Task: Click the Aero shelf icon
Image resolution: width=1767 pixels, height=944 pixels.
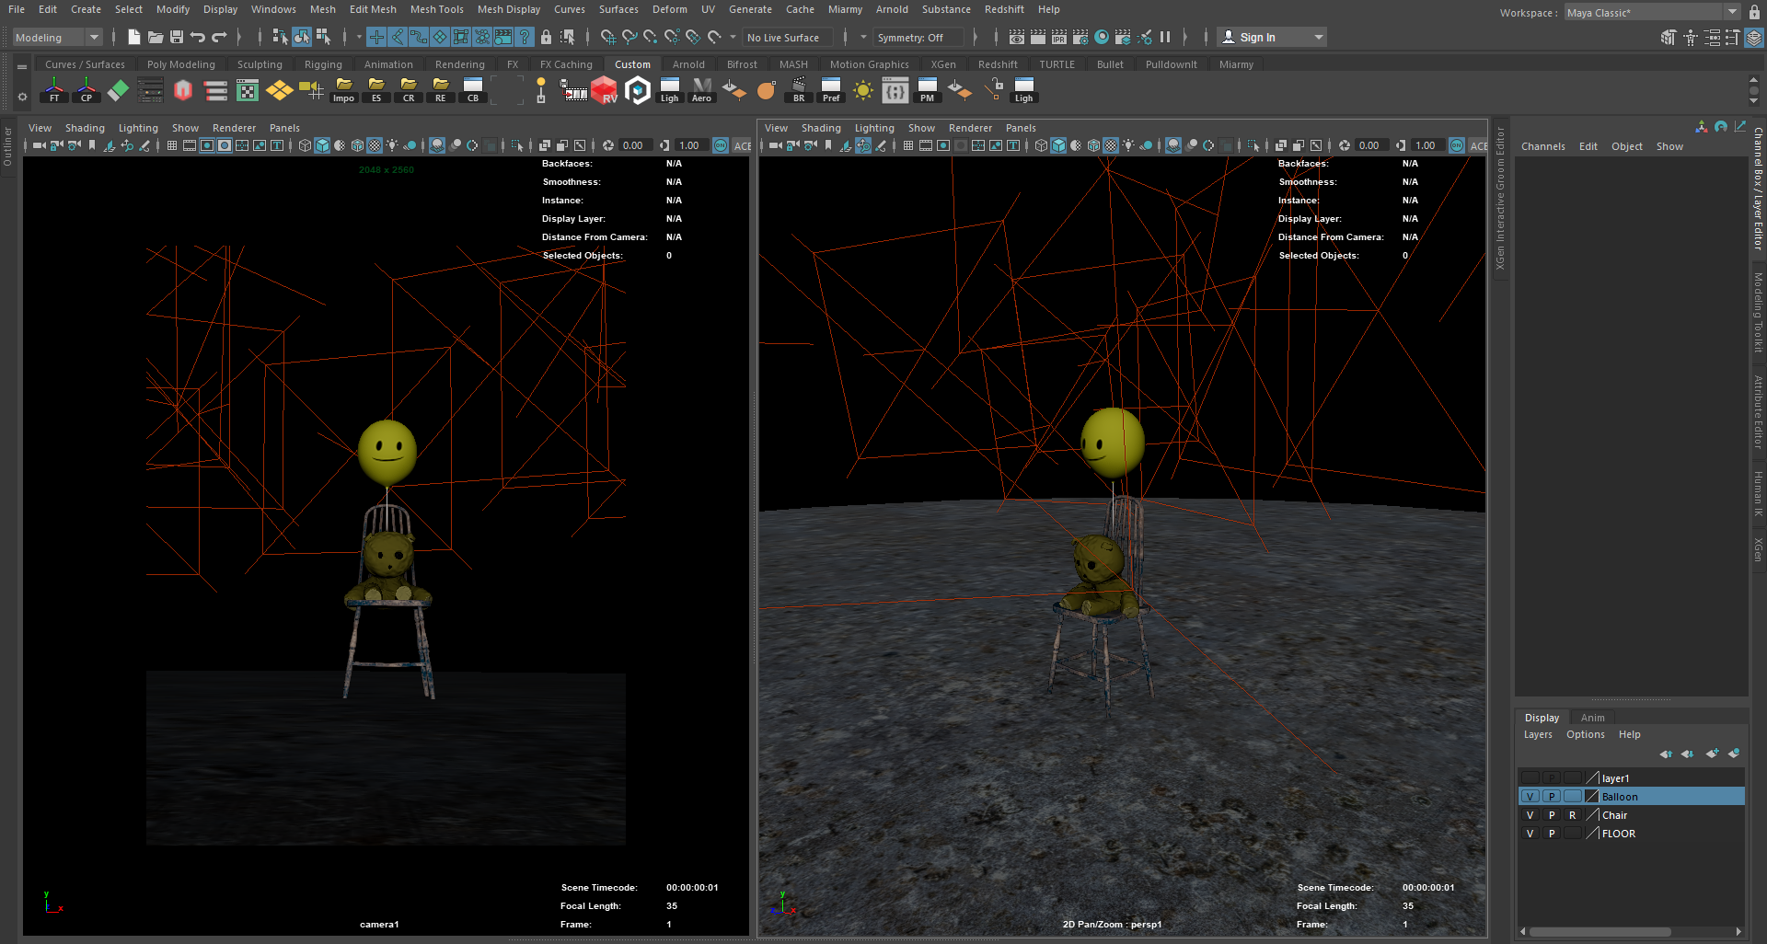Action: click(x=701, y=90)
